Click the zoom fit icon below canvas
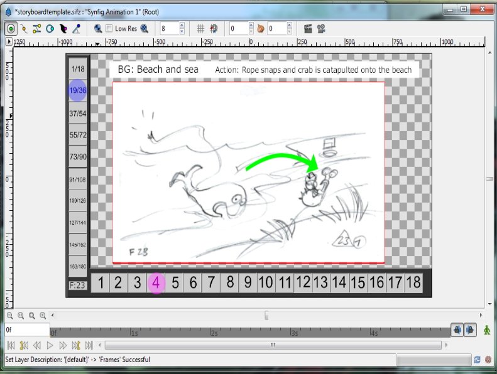Viewport: 497px width, 374px height. pos(32,316)
